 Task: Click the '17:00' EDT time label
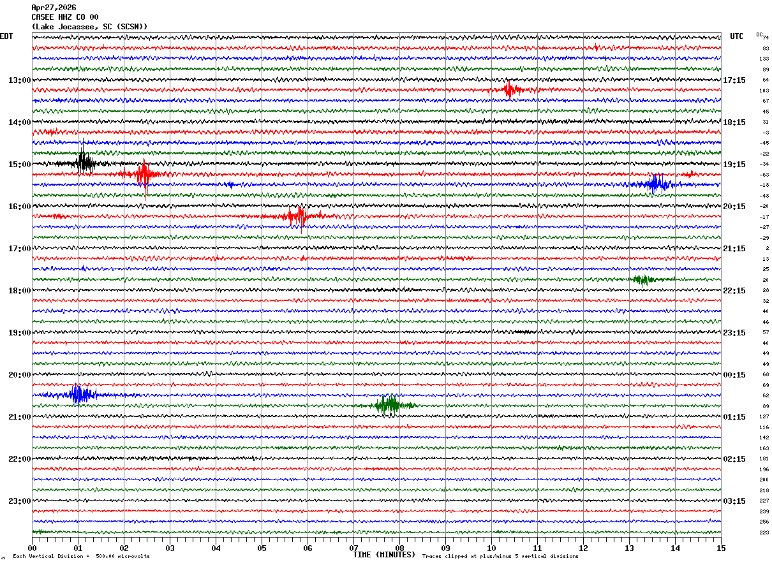point(19,249)
